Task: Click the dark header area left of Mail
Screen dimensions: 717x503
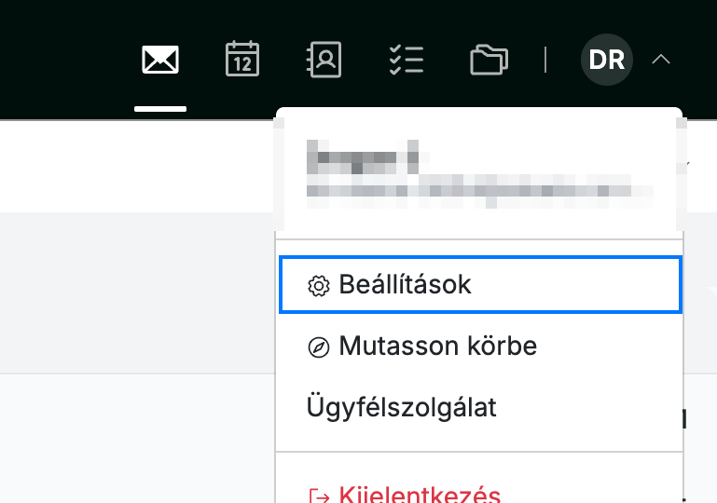Action: click(x=64, y=60)
